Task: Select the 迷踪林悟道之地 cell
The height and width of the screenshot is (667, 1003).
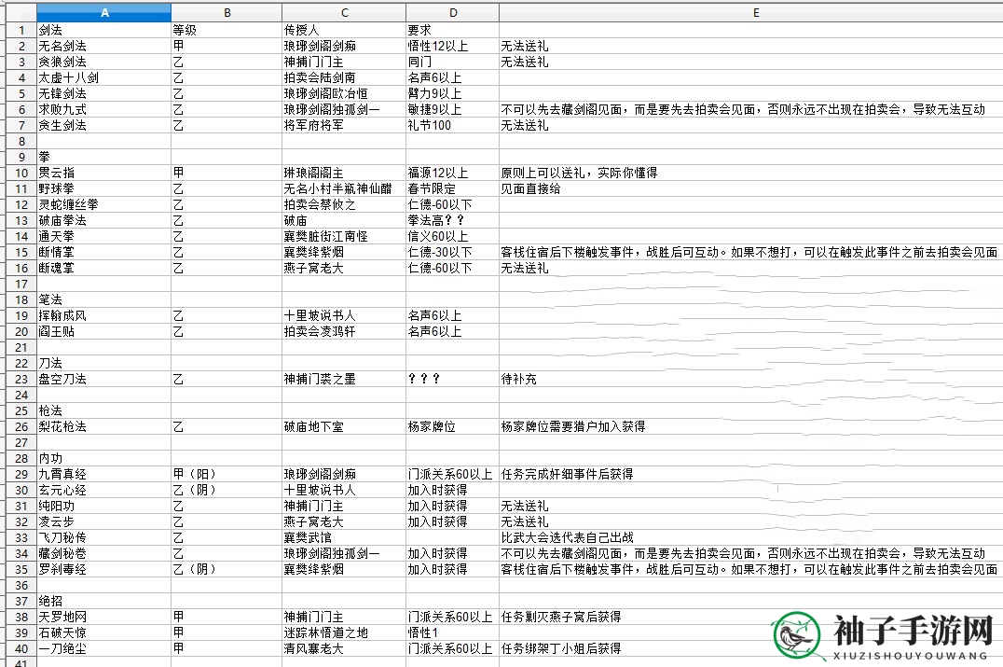Action: click(344, 633)
